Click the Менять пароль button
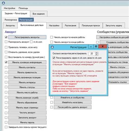The height and width of the screenshot is (131, 129). click(27, 123)
